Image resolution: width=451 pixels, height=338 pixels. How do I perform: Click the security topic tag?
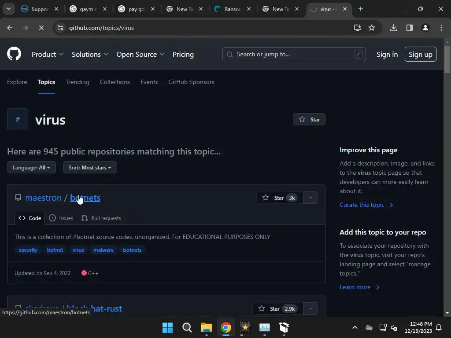point(28,250)
